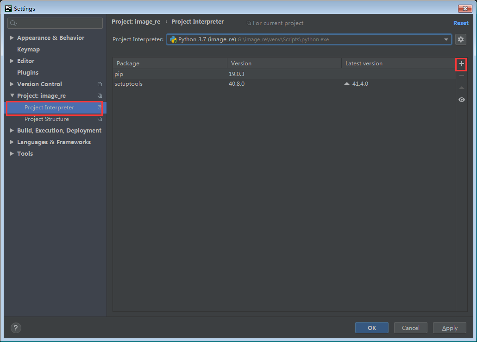Click the upgrade package arrow icon
The image size is (477, 342).
coord(461,88)
